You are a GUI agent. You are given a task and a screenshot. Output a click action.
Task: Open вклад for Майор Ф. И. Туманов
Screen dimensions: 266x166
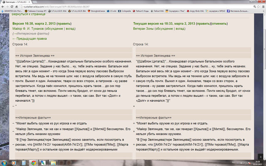(x=70, y=29)
